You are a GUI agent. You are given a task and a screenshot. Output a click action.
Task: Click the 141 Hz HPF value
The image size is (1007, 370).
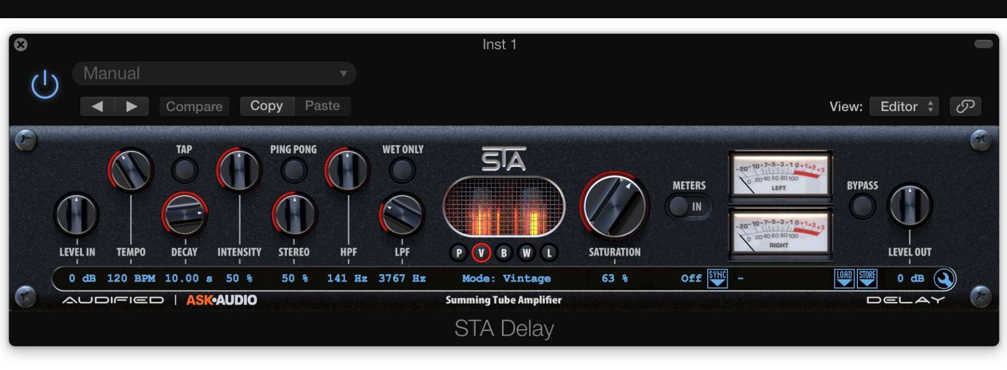pos(347,278)
